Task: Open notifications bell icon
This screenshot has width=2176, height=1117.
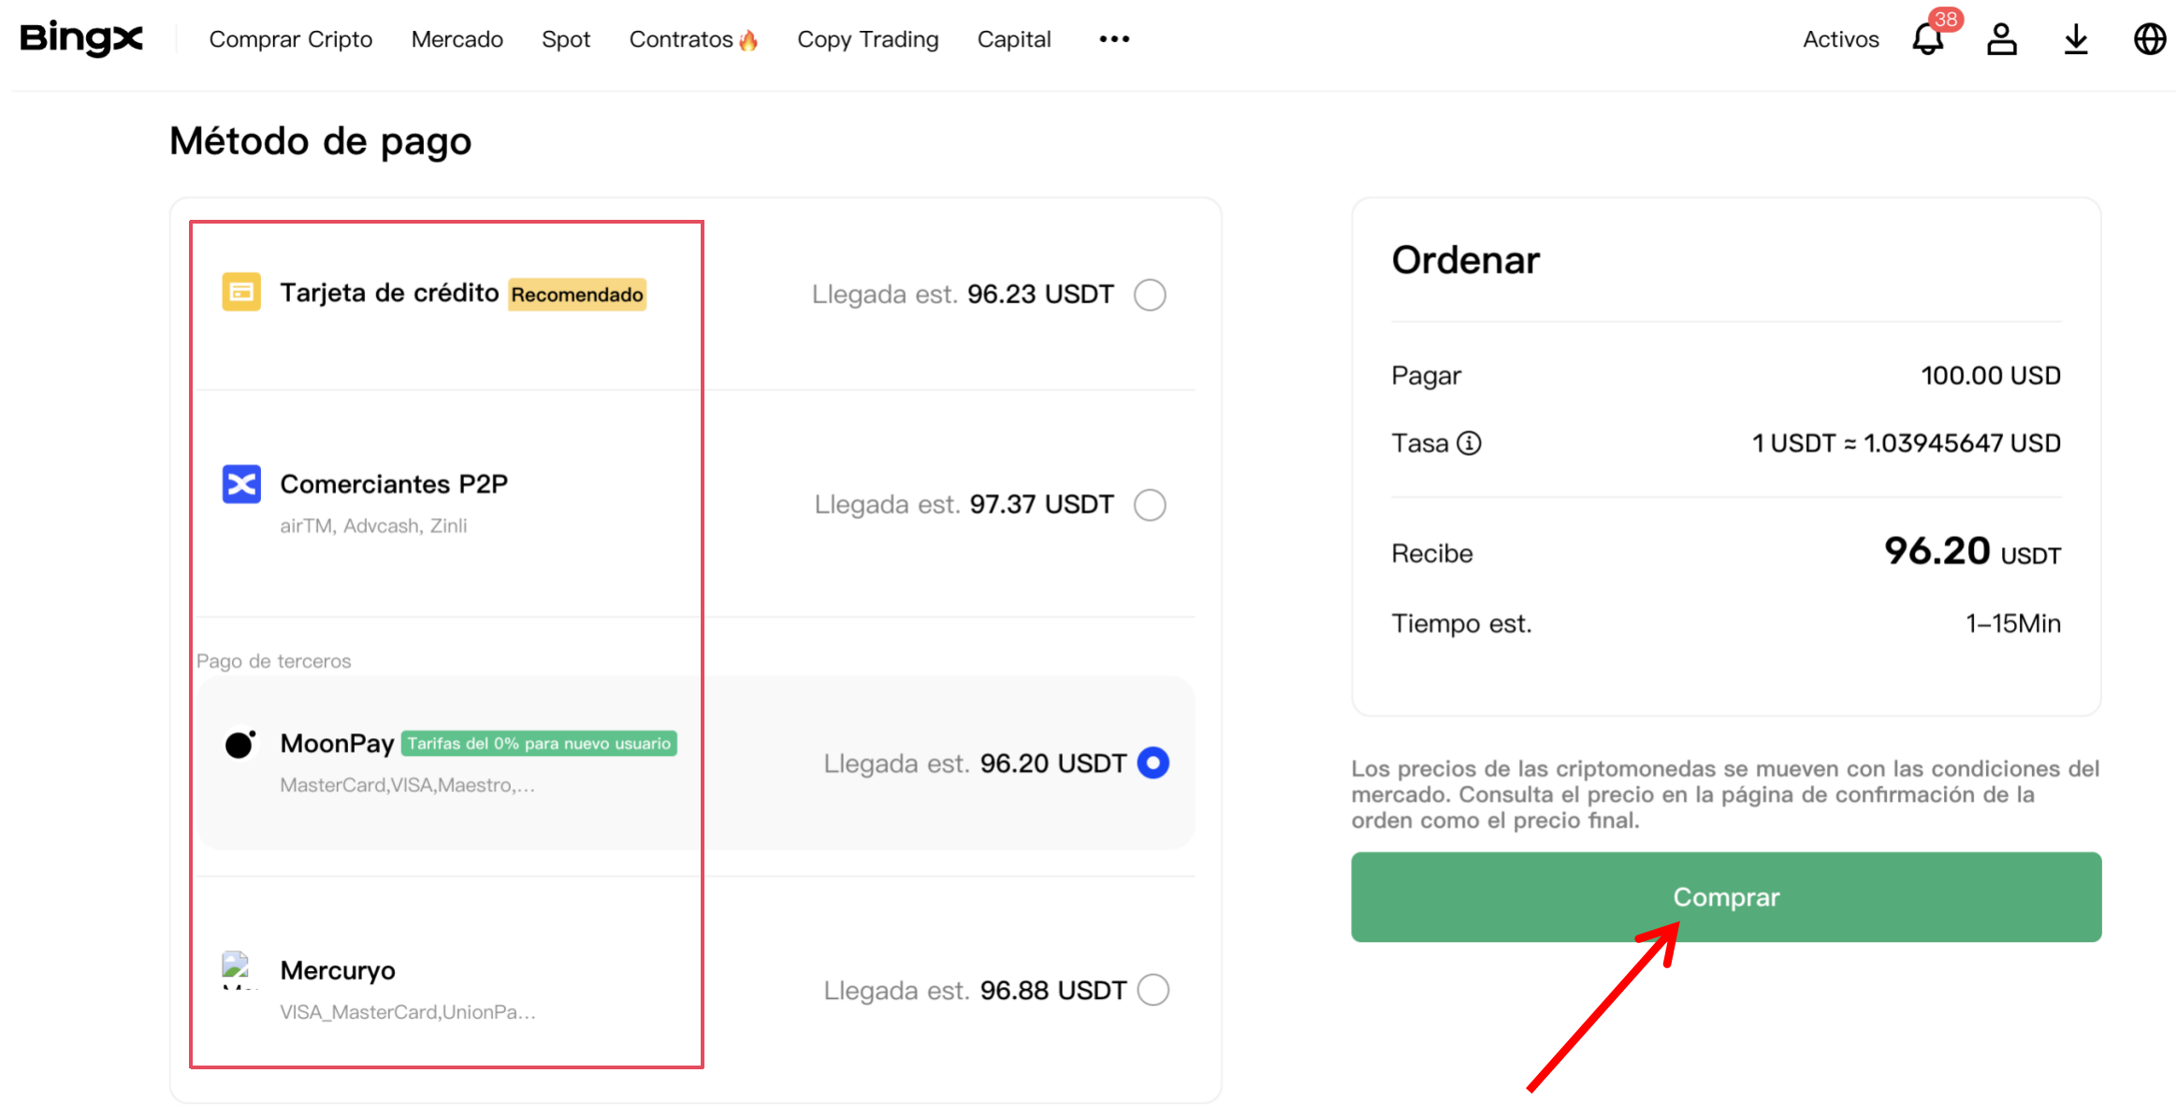Action: 1927,39
